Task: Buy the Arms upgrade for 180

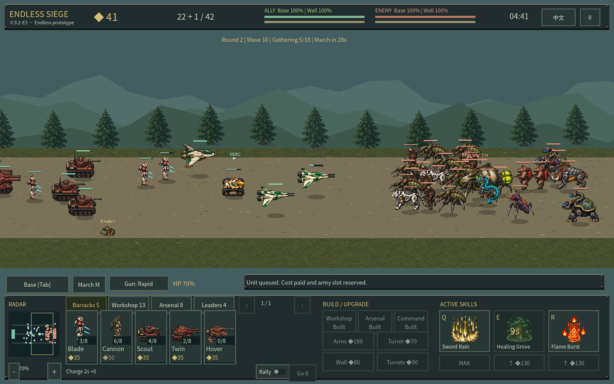Action: coord(348,341)
